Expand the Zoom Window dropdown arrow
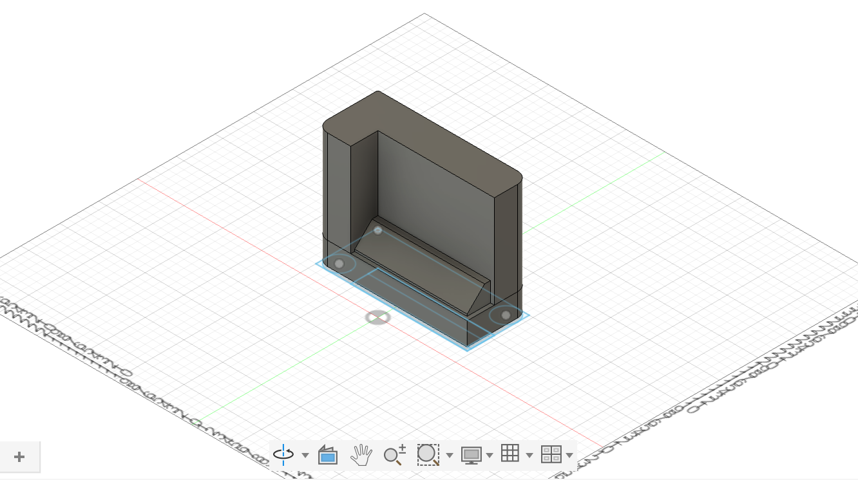The width and height of the screenshot is (858, 480). [450, 456]
